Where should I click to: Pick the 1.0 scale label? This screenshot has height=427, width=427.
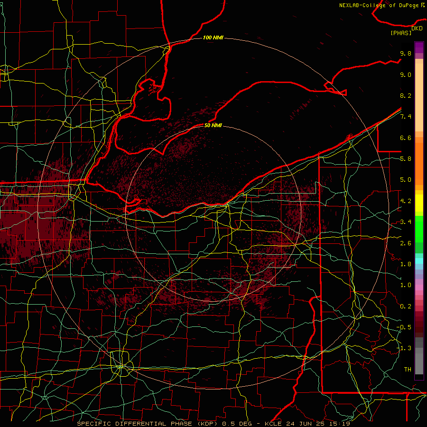[x=406, y=285]
